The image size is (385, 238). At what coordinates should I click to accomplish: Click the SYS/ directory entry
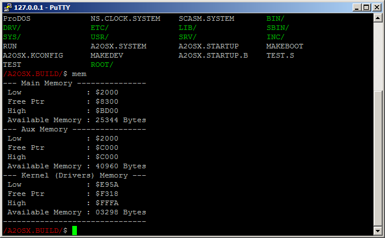12,37
